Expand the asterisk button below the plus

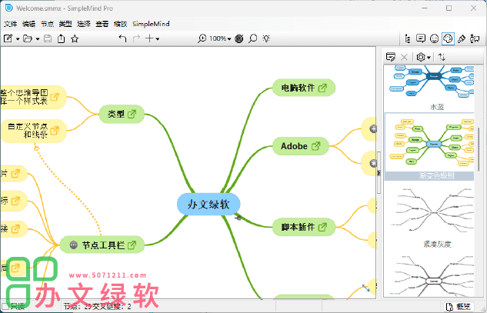373,163
